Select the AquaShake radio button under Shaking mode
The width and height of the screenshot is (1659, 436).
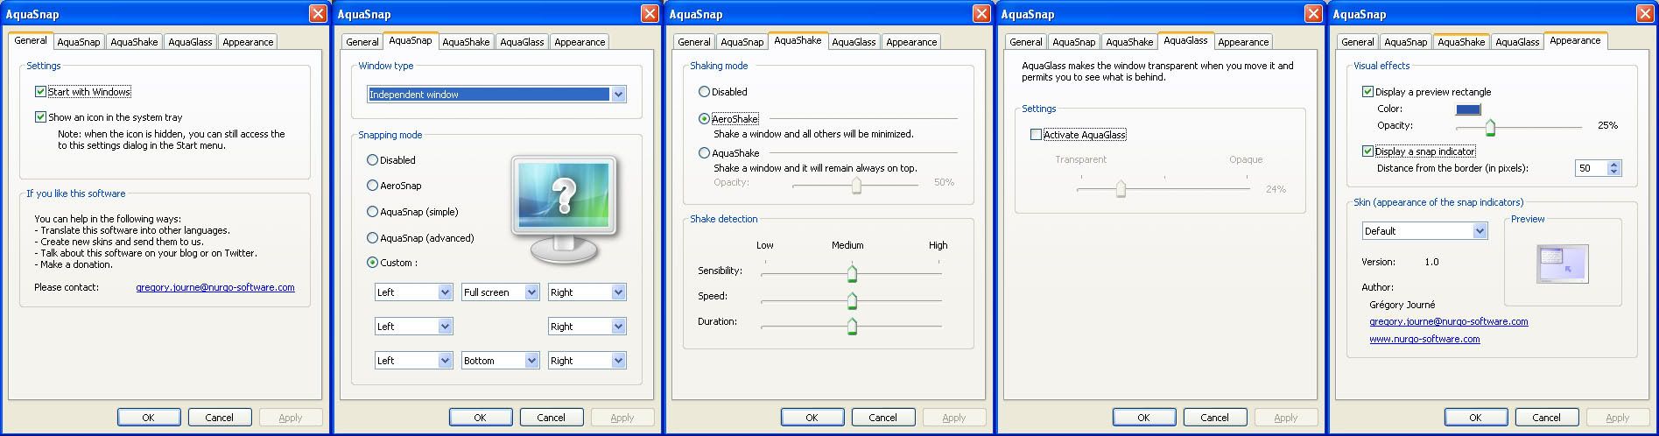pyautogui.click(x=704, y=152)
